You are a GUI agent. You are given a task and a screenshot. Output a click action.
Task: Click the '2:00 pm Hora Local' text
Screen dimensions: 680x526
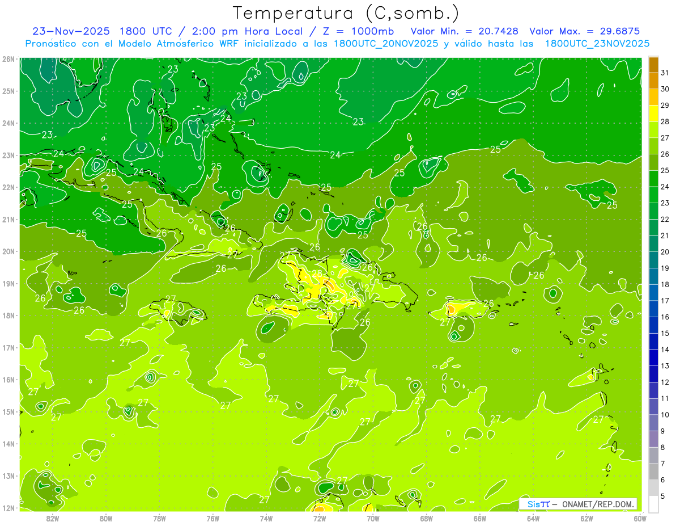[246, 31]
